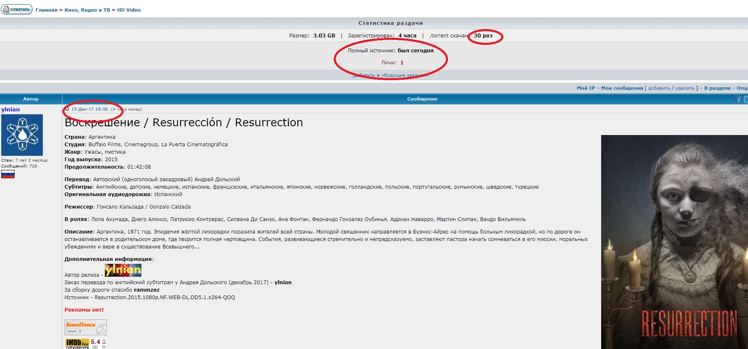The image size is (748, 349).
Task: Click the «Перевод: Авторский» line
Action: point(152,179)
